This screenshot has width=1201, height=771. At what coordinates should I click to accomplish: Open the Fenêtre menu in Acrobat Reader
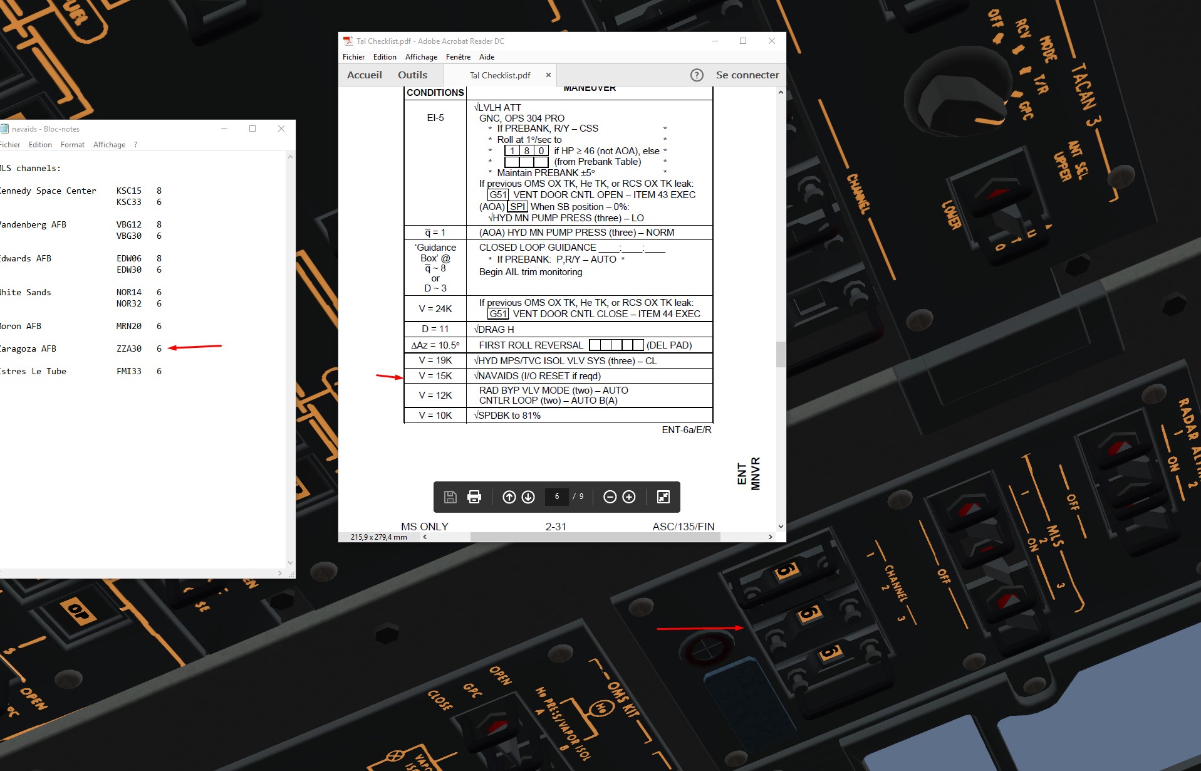click(458, 57)
